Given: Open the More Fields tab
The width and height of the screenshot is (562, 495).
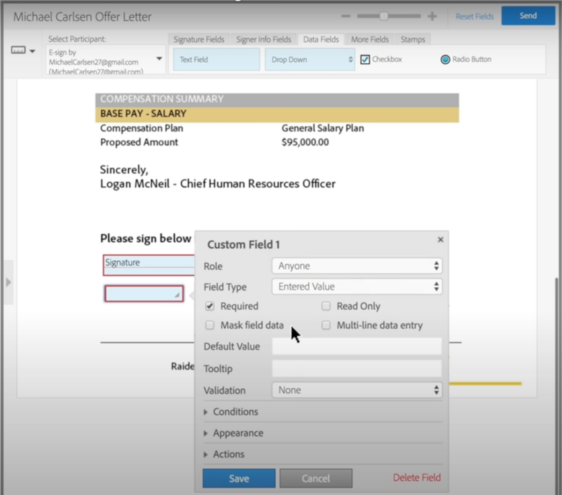Looking at the screenshot, I should (x=370, y=39).
